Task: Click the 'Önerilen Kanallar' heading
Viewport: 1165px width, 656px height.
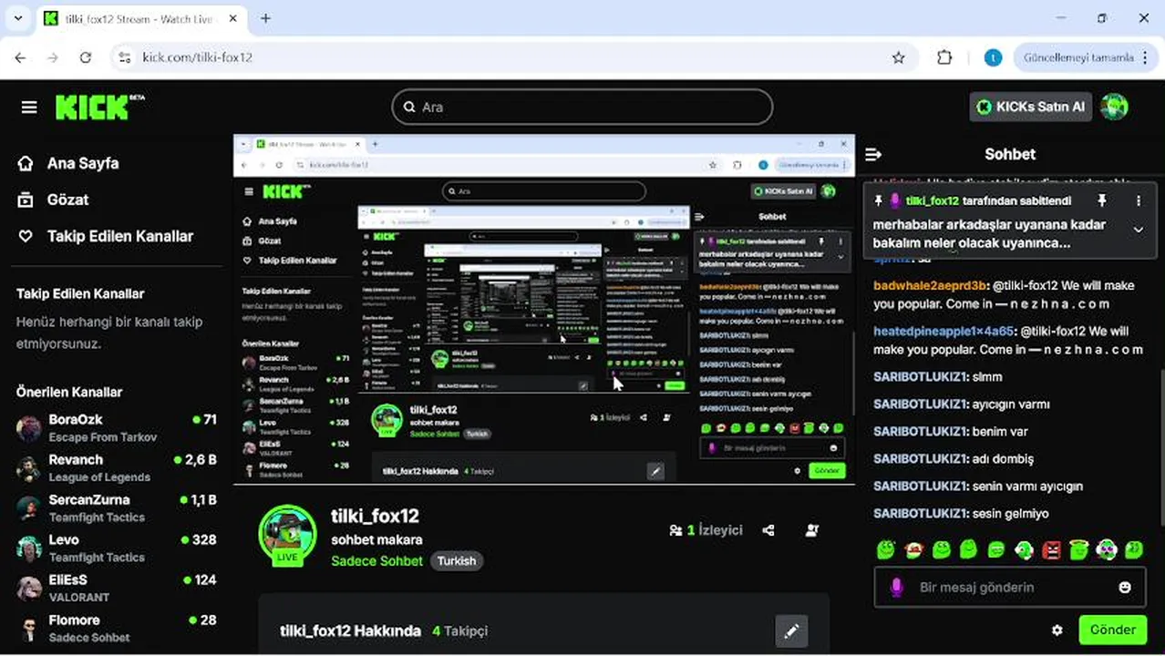Action: 69,392
